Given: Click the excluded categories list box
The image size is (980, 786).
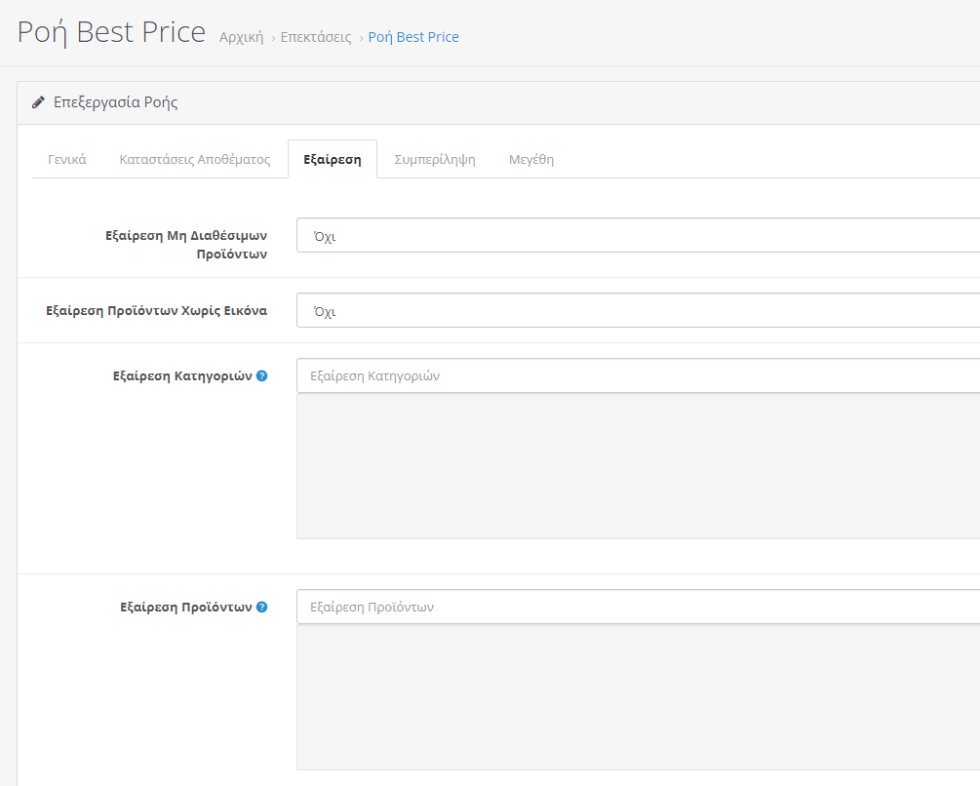Looking at the screenshot, I should [x=638, y=465].
